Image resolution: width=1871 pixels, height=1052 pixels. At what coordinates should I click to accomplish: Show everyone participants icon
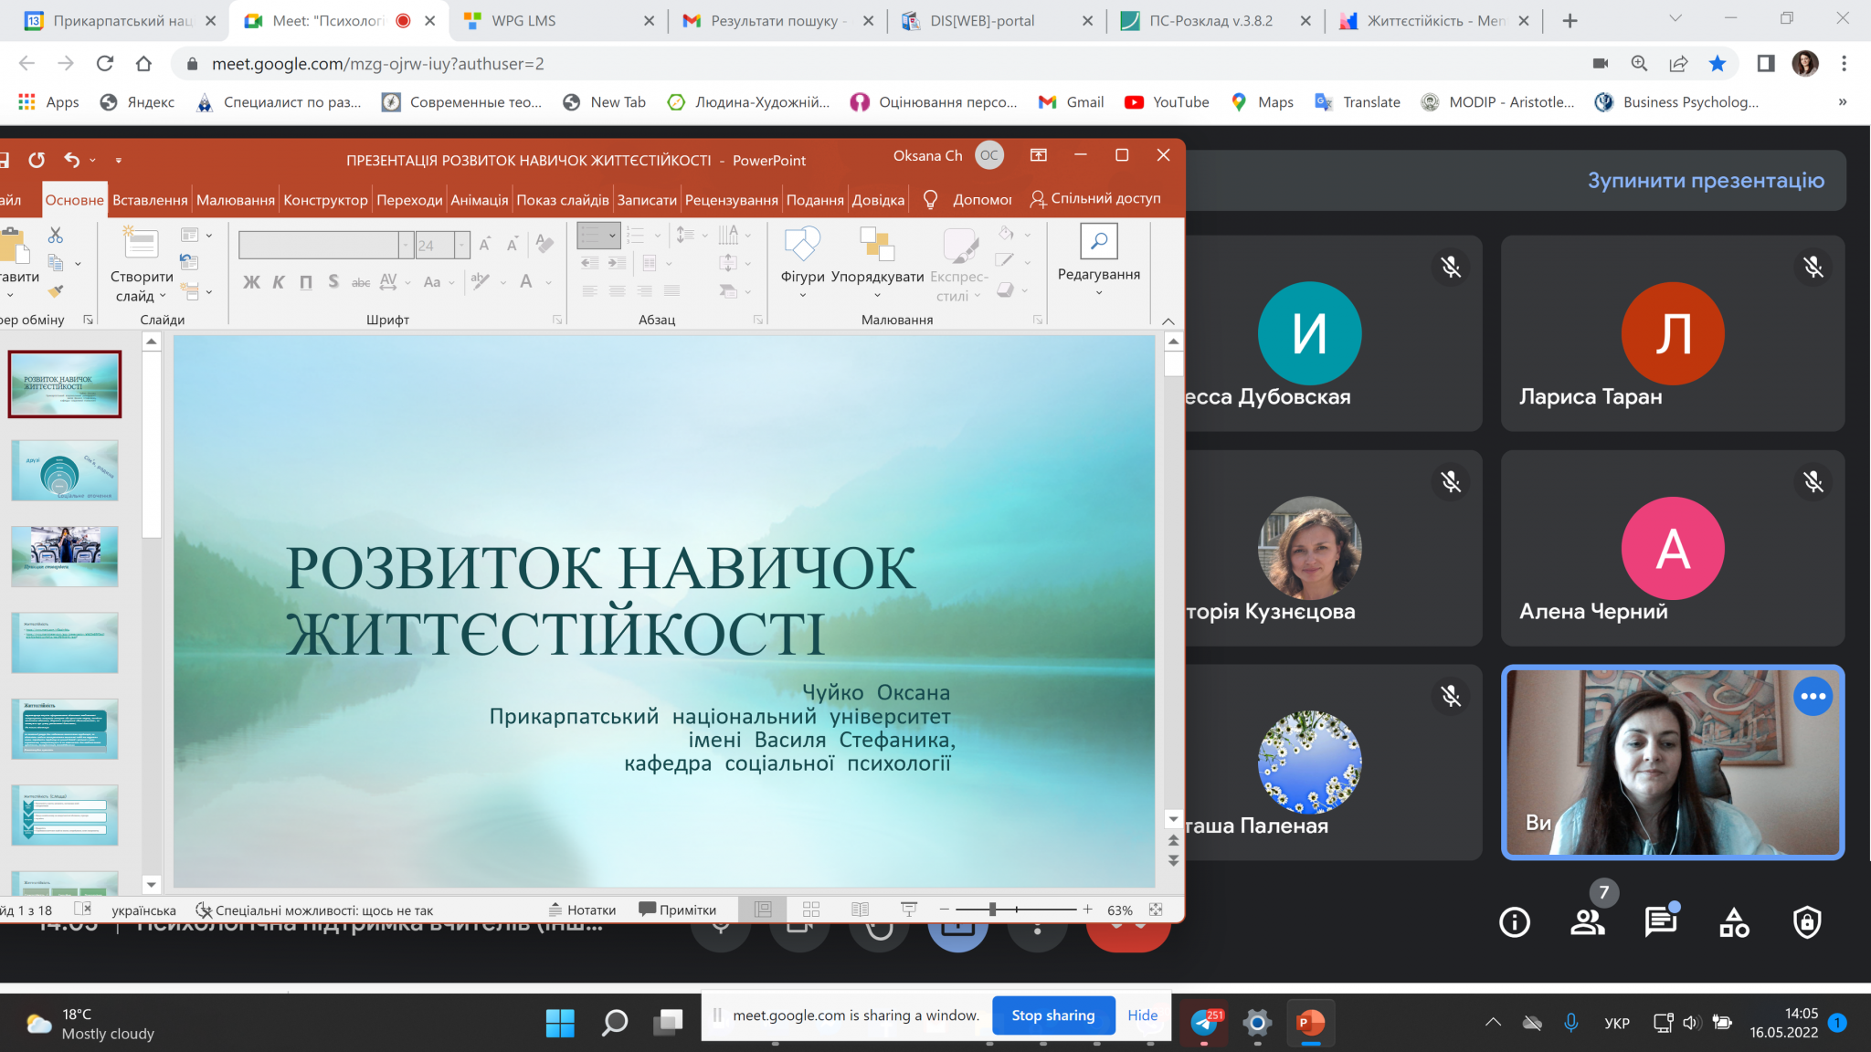(1588, 922)
